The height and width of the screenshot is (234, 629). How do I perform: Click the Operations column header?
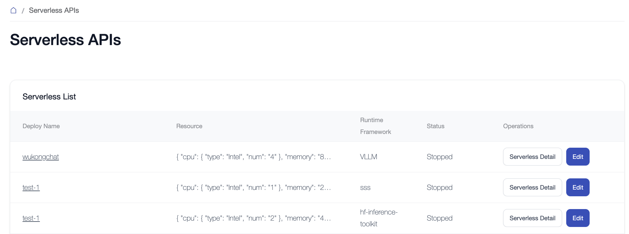[518, 126]
